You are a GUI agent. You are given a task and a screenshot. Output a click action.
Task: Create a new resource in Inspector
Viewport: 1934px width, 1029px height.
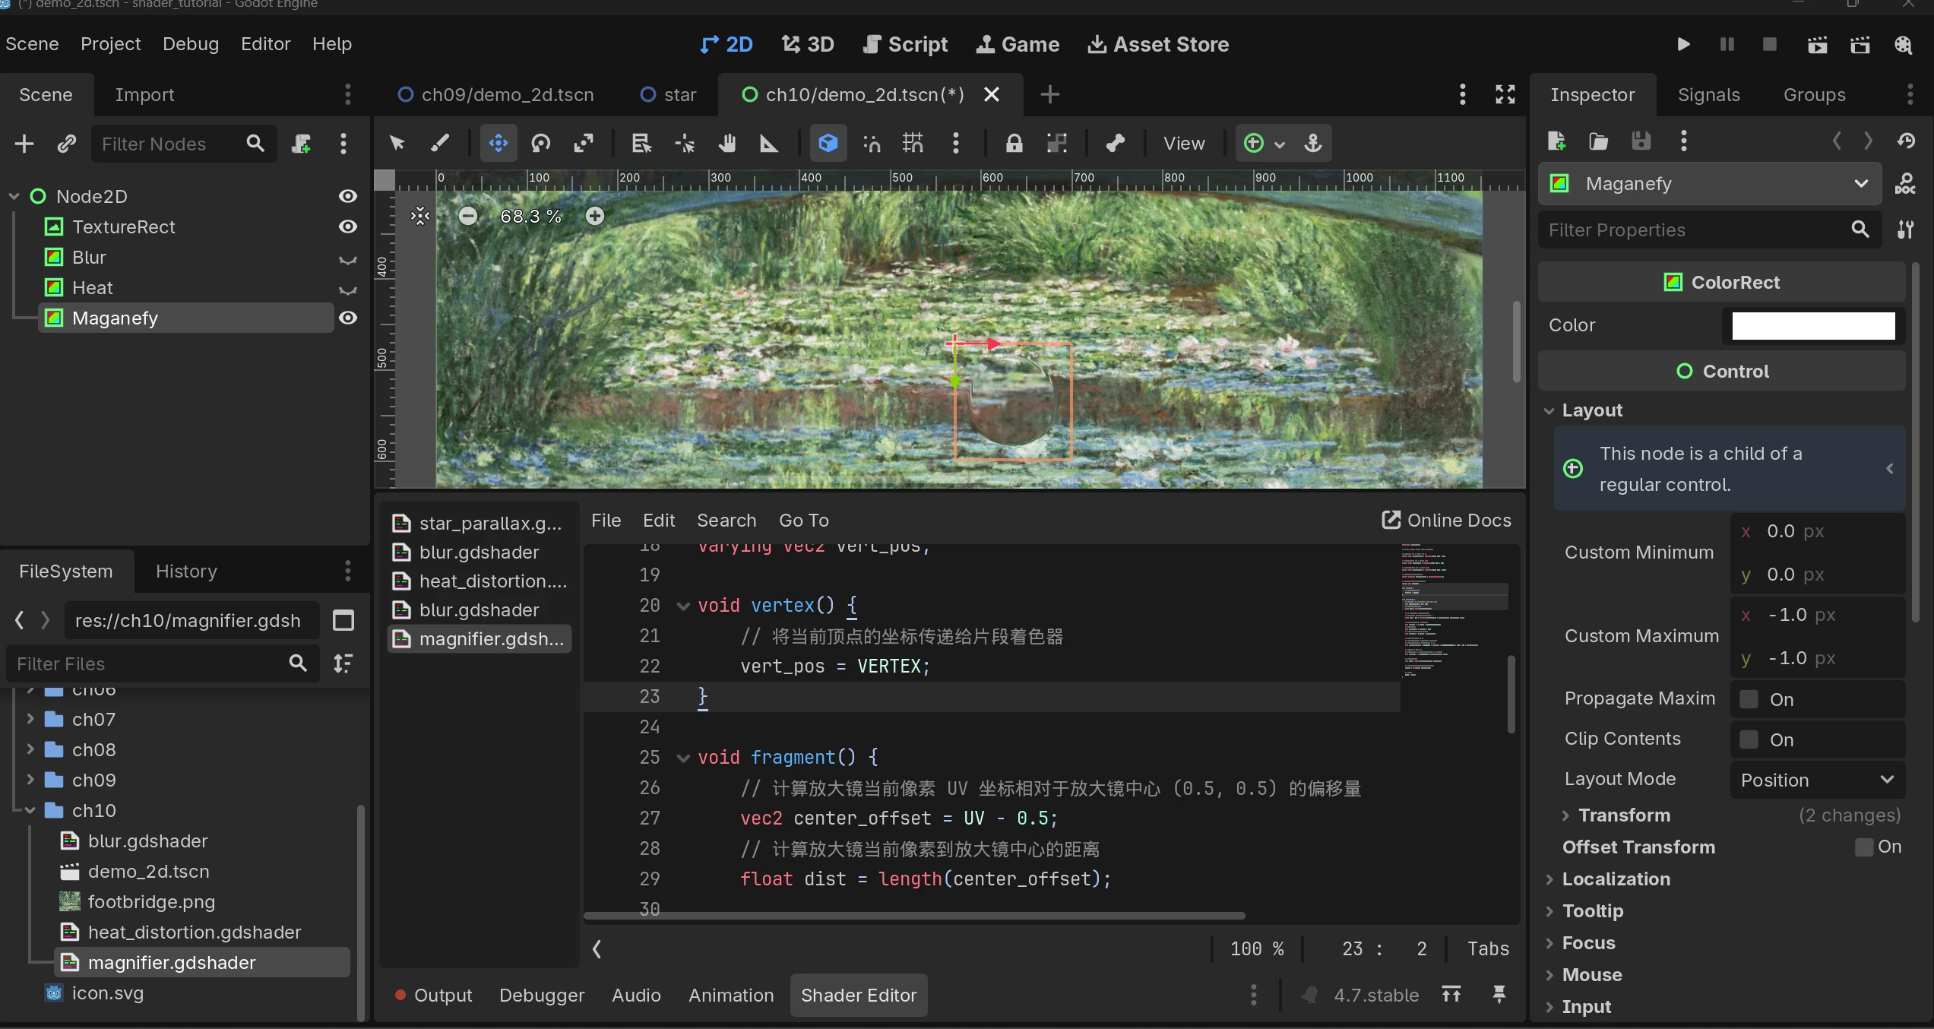[x=1556, y=141]
